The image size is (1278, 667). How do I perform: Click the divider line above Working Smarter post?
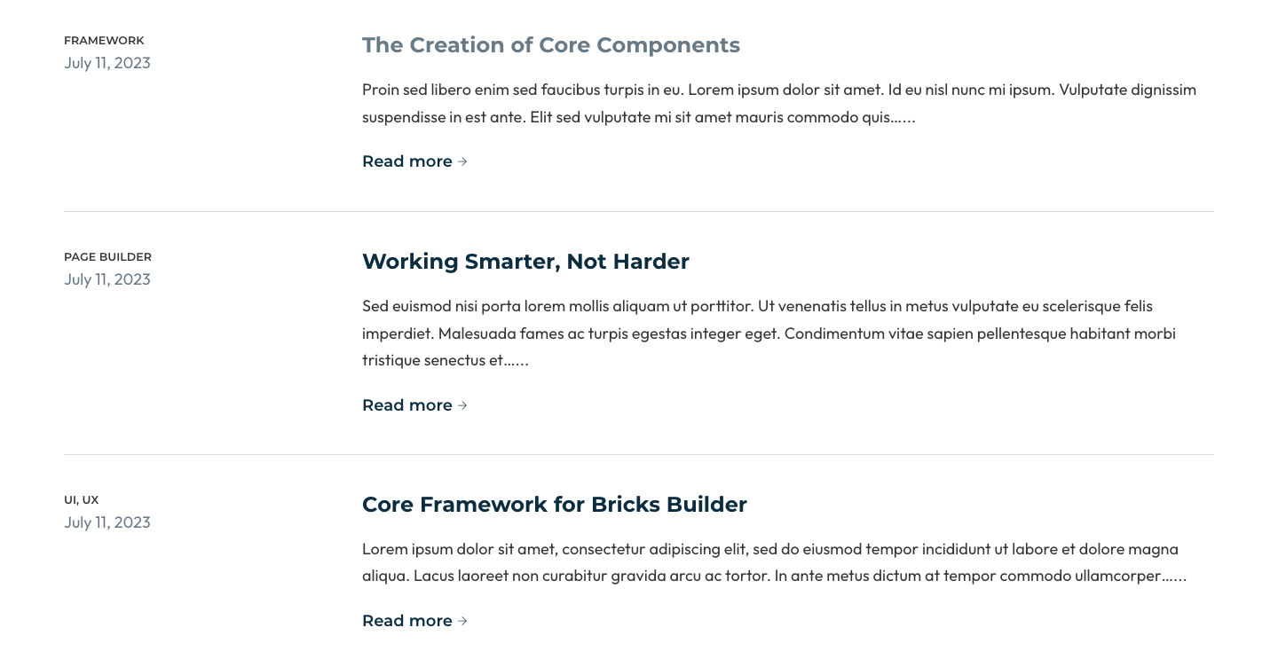(x=638, y=211)
